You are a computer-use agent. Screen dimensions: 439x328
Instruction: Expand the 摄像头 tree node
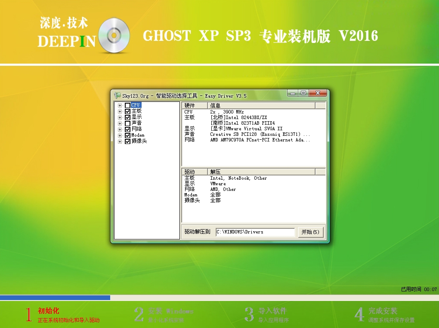tap(120, 141)
